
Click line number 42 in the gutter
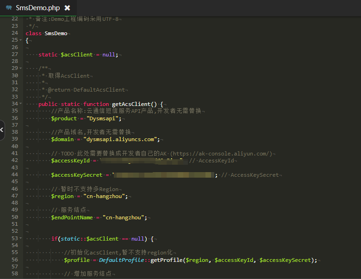(x=14, y=161)
